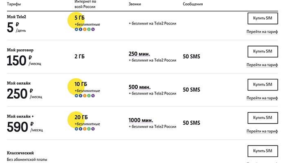Image resolution: width=286 pixels, height=163 pixels.
Task: Click the Facebook icon in Мой Tele2 row
Action: (x=80, y=29)
